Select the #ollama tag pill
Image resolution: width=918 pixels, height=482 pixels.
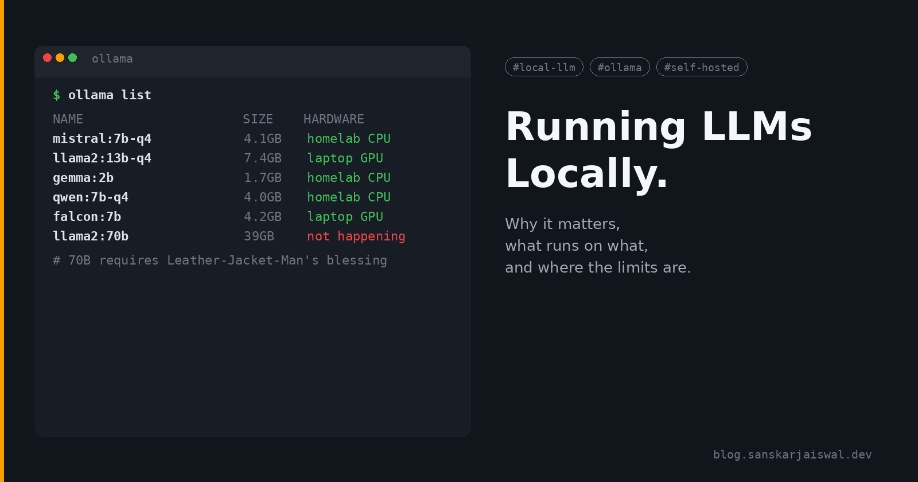[619, 67]
